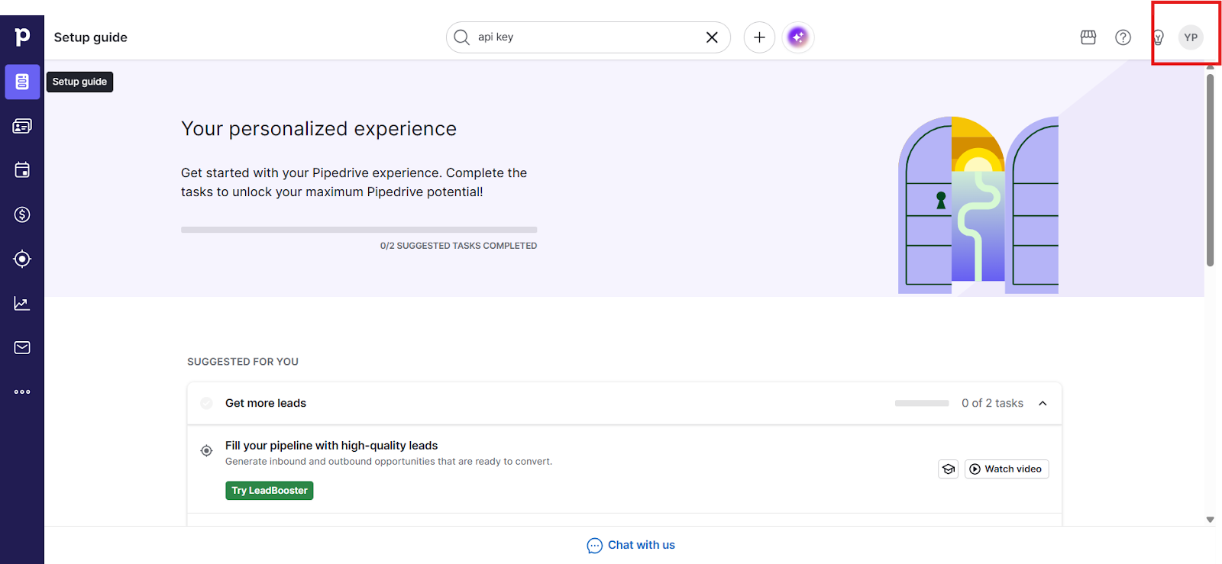Select Setup guide in the sidebar

point(22,82)
